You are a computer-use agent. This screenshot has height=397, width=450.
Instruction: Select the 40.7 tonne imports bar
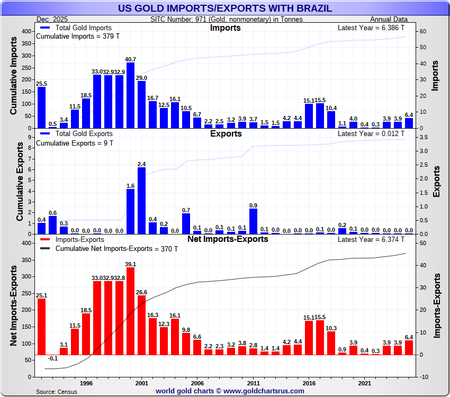tap(130, 95)
